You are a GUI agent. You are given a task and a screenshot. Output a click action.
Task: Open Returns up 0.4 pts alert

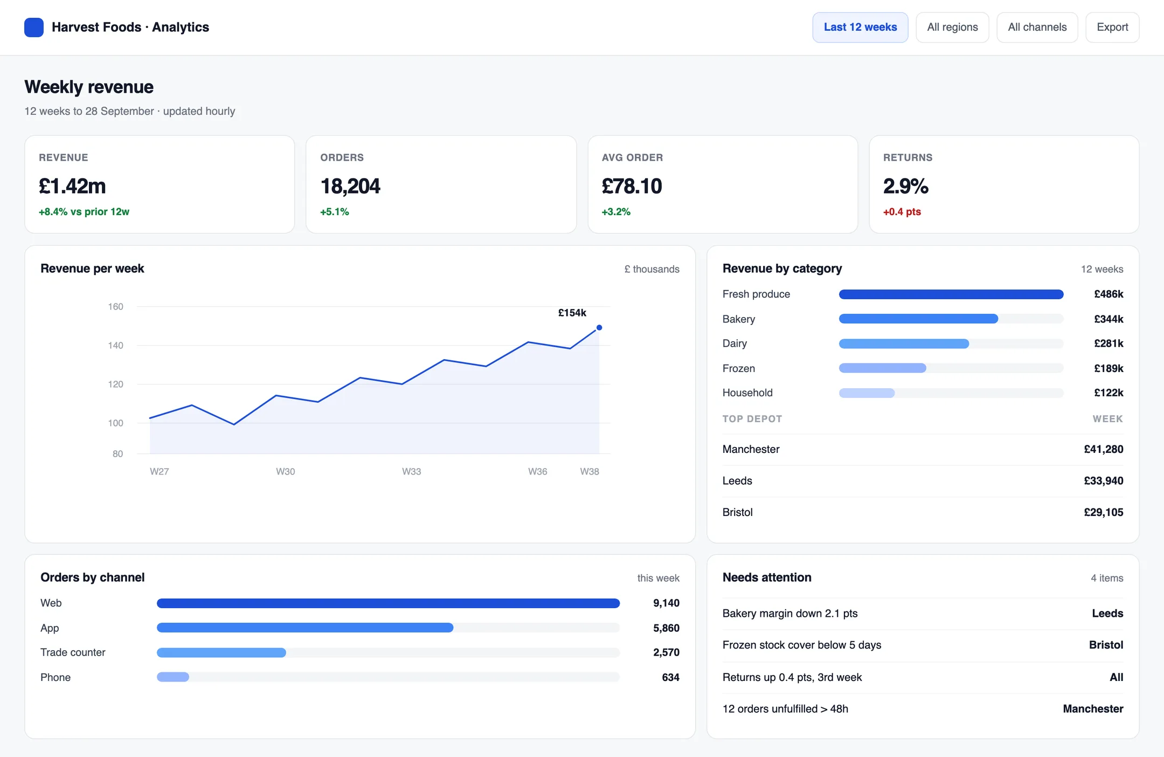[923, 678]
